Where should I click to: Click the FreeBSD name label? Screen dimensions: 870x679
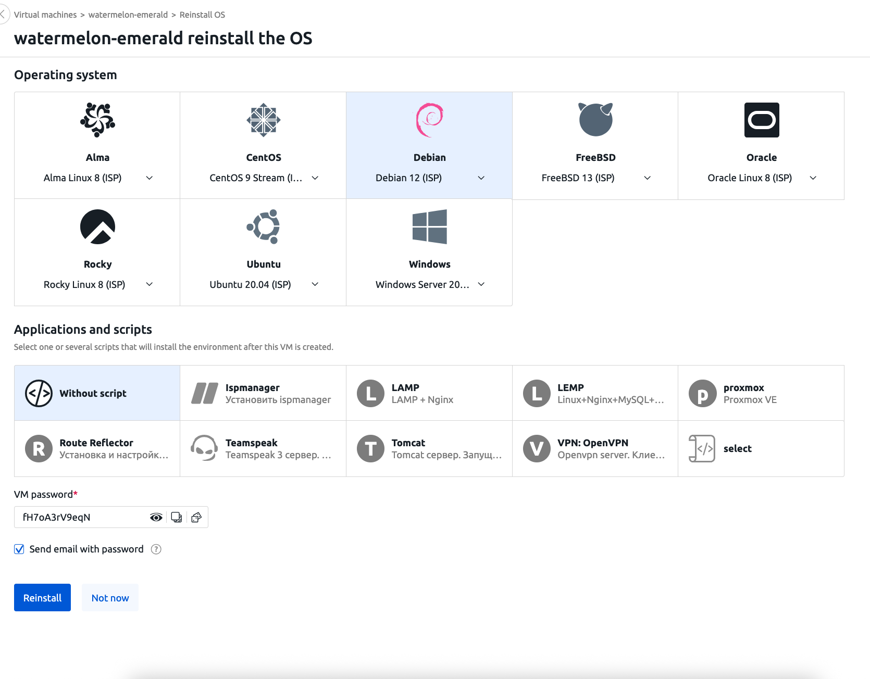pos(595,158)
